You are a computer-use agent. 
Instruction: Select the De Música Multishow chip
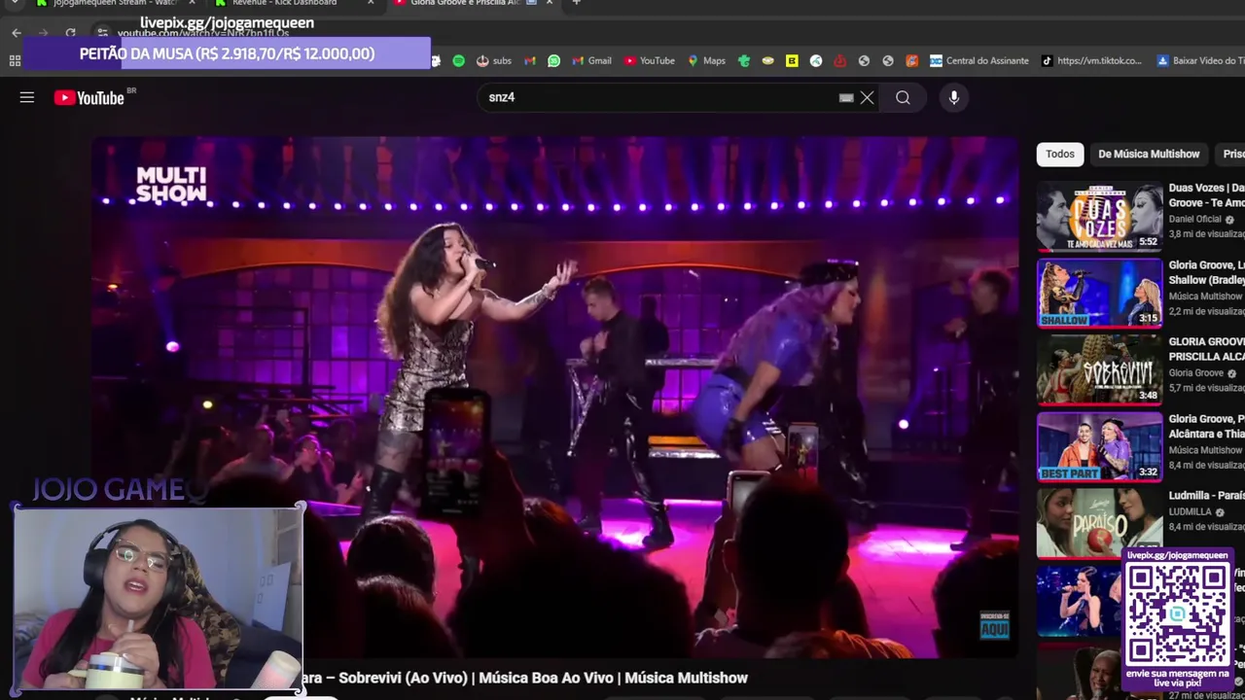coord(1148,154)
